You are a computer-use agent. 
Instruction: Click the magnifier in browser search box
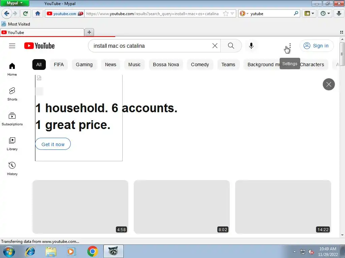(x=296, y=13)
